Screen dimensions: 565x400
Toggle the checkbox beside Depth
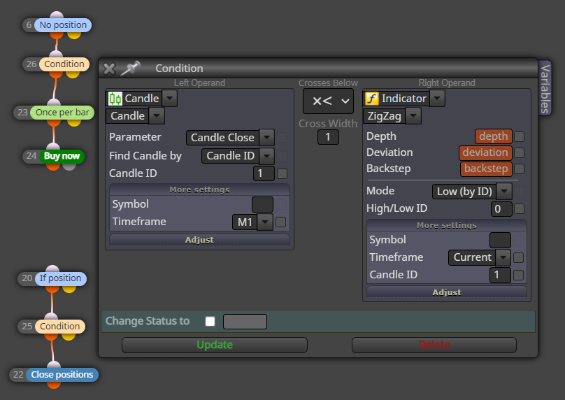[x=520, y=136]
